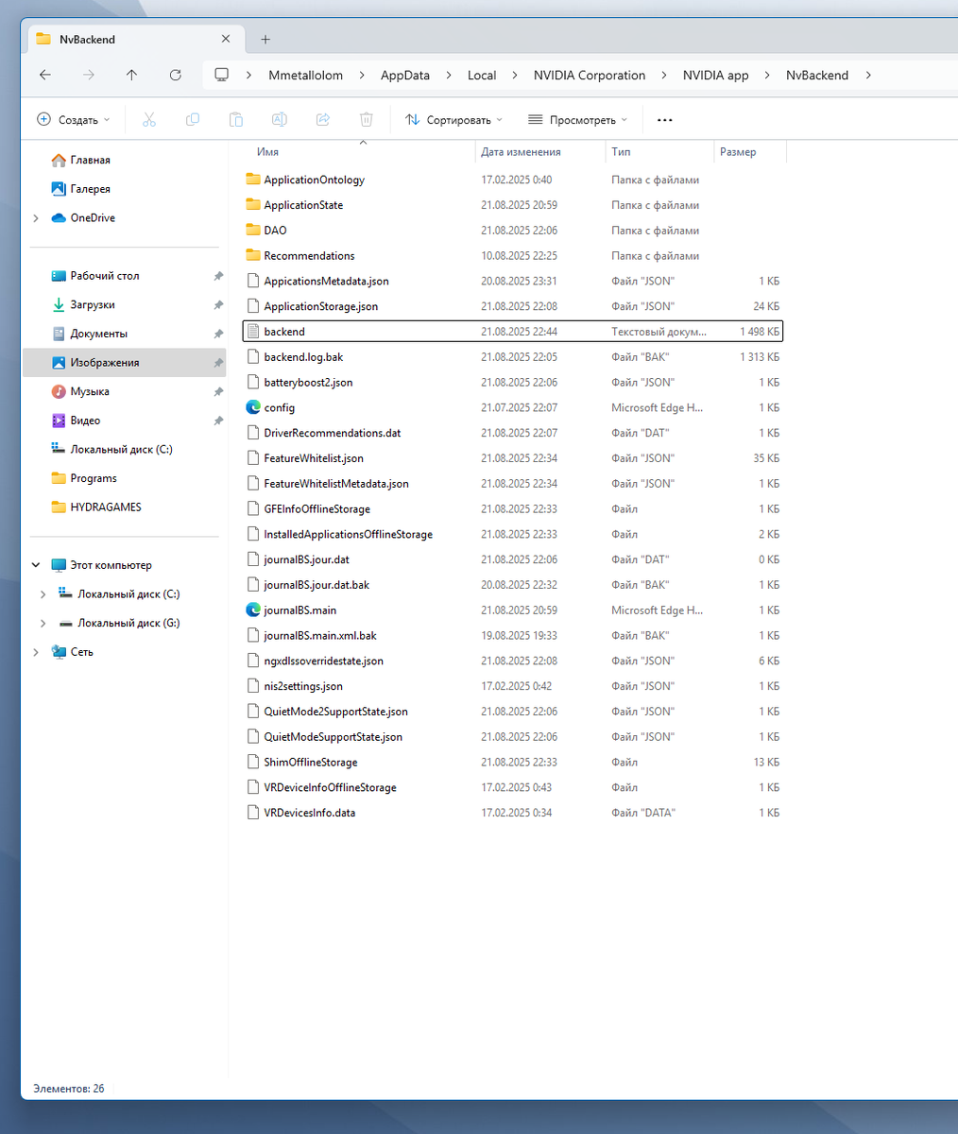Click NVIDIA app in the breadcrumb

[716, 76]
